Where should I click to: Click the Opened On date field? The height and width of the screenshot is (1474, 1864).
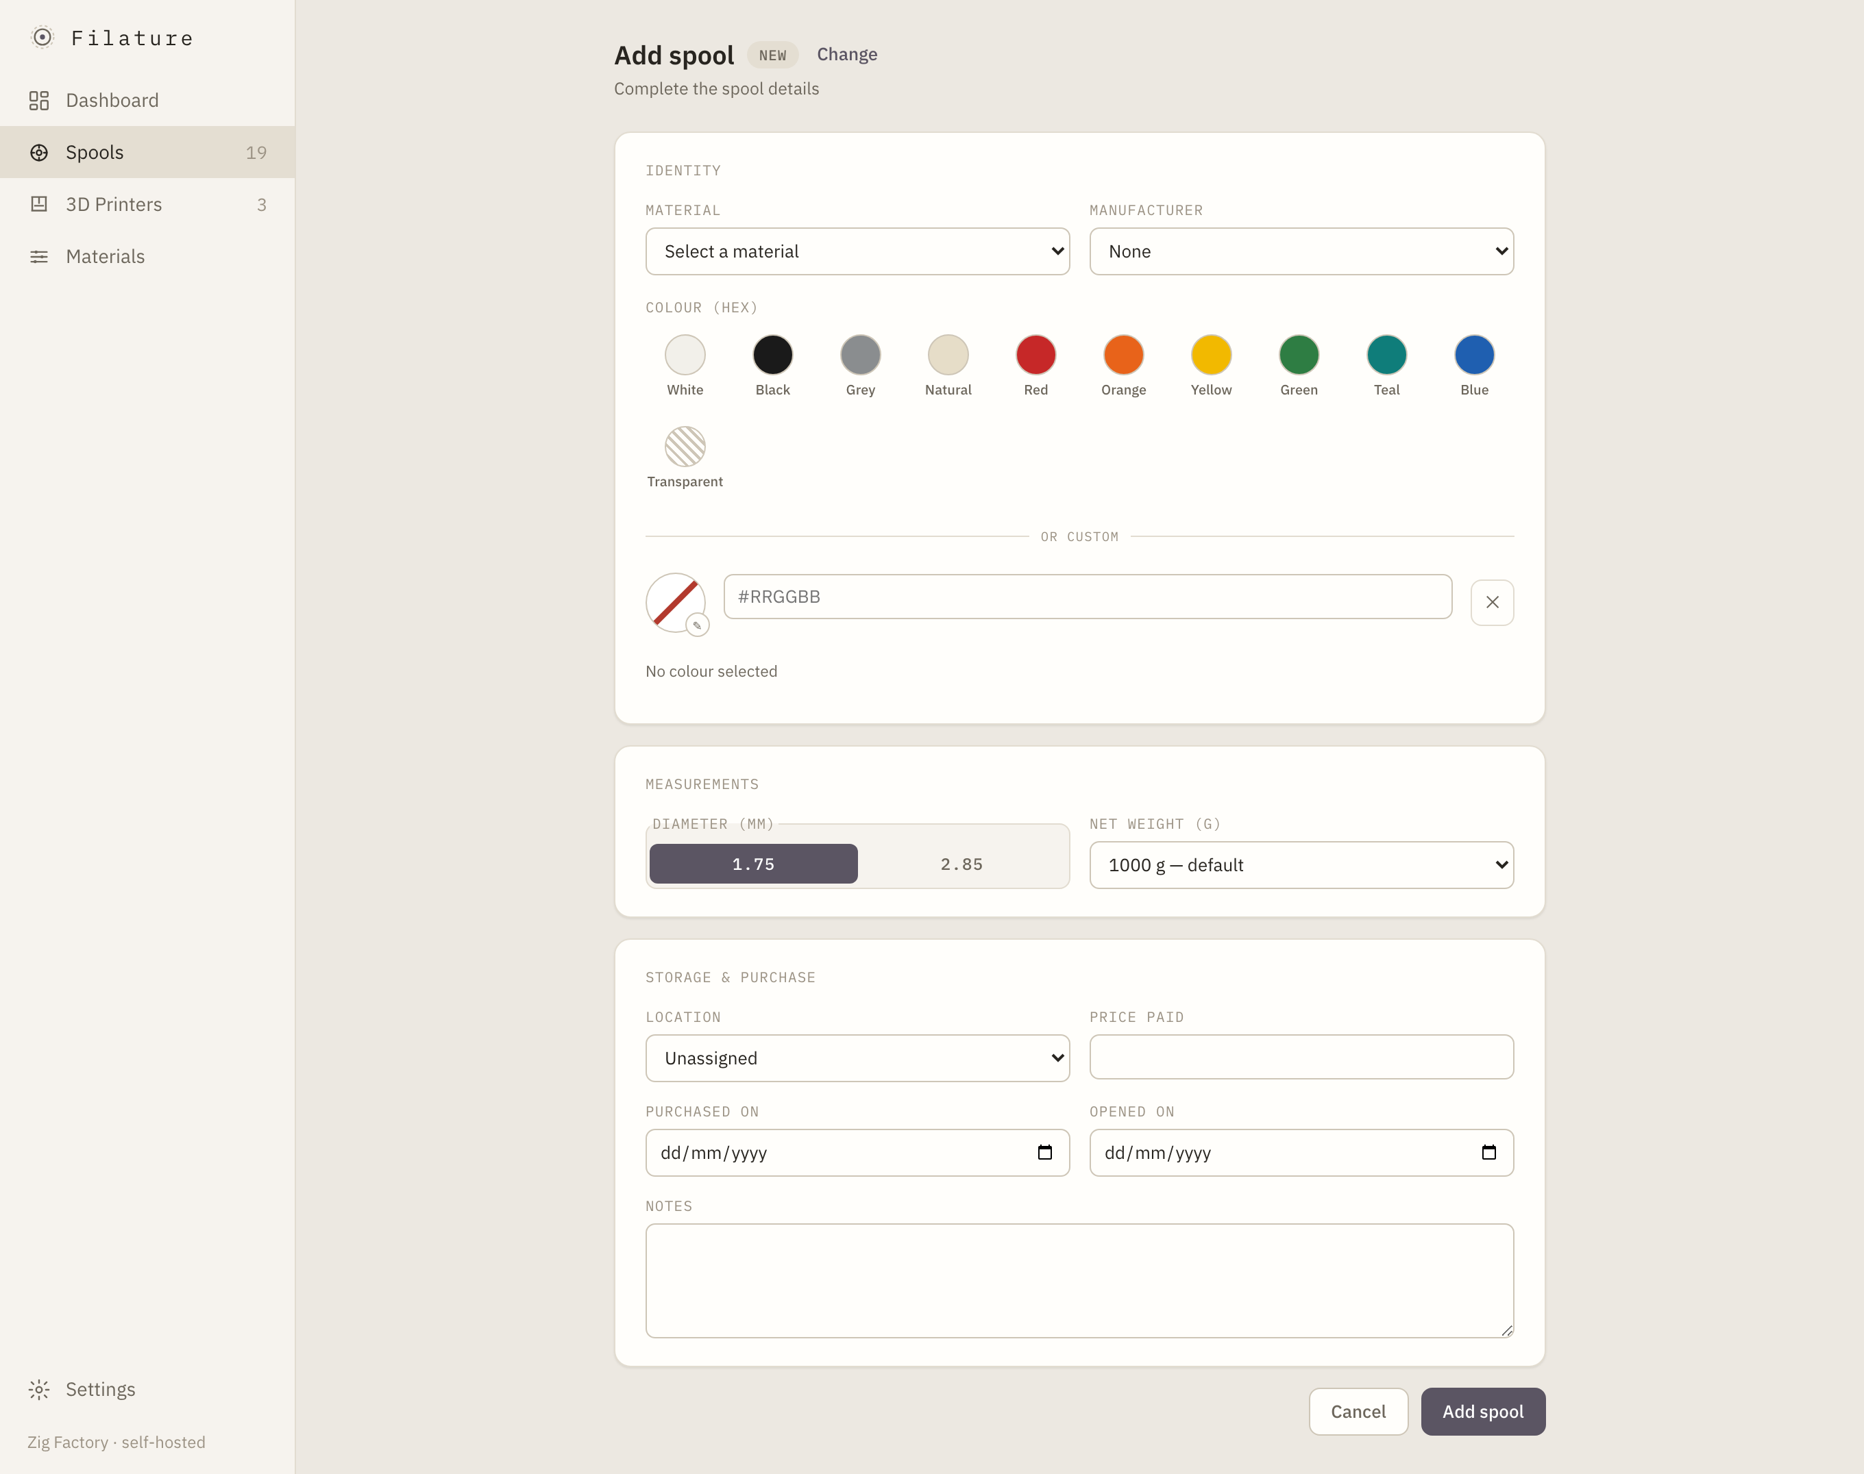point(1301,1153)
